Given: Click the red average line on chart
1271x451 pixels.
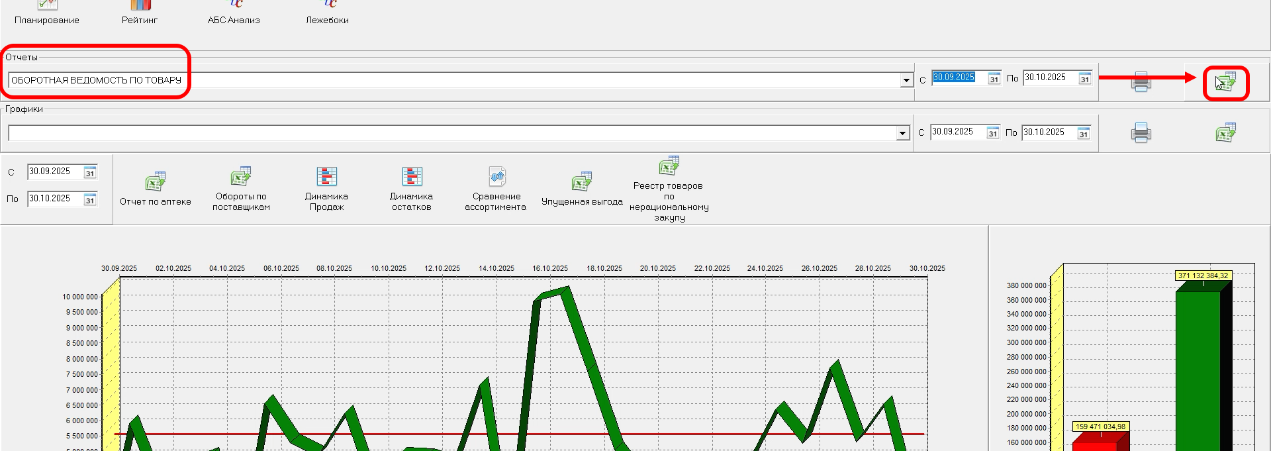Looking at the screenshot, I should tap(519, 434).
